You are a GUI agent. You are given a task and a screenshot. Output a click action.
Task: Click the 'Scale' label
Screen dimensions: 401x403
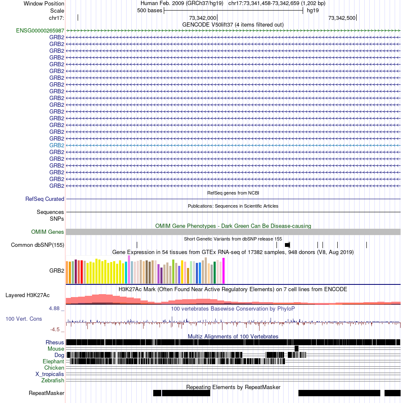57,11
